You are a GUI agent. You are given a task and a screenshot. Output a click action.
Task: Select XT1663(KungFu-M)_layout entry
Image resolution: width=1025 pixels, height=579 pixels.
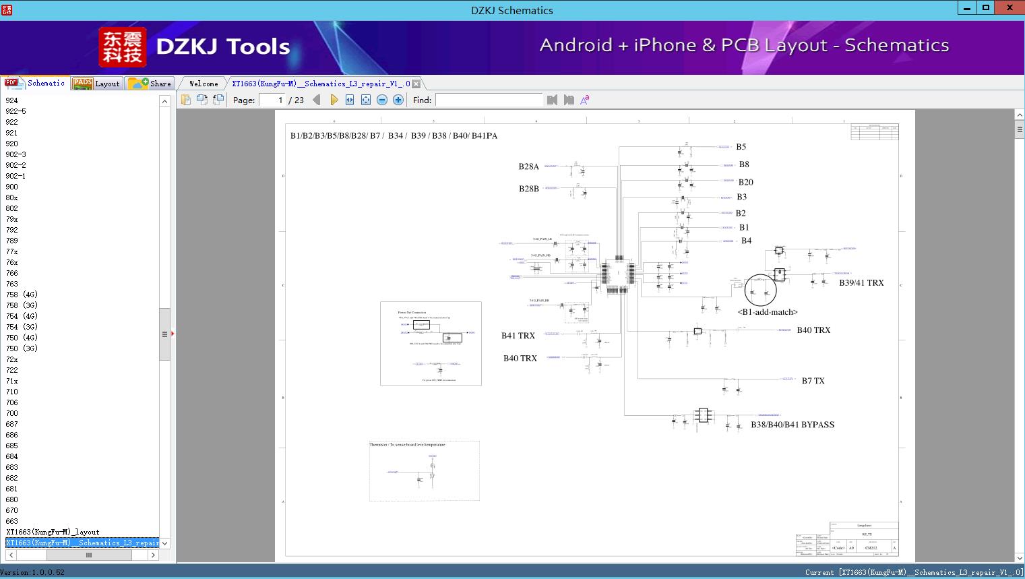53,532
